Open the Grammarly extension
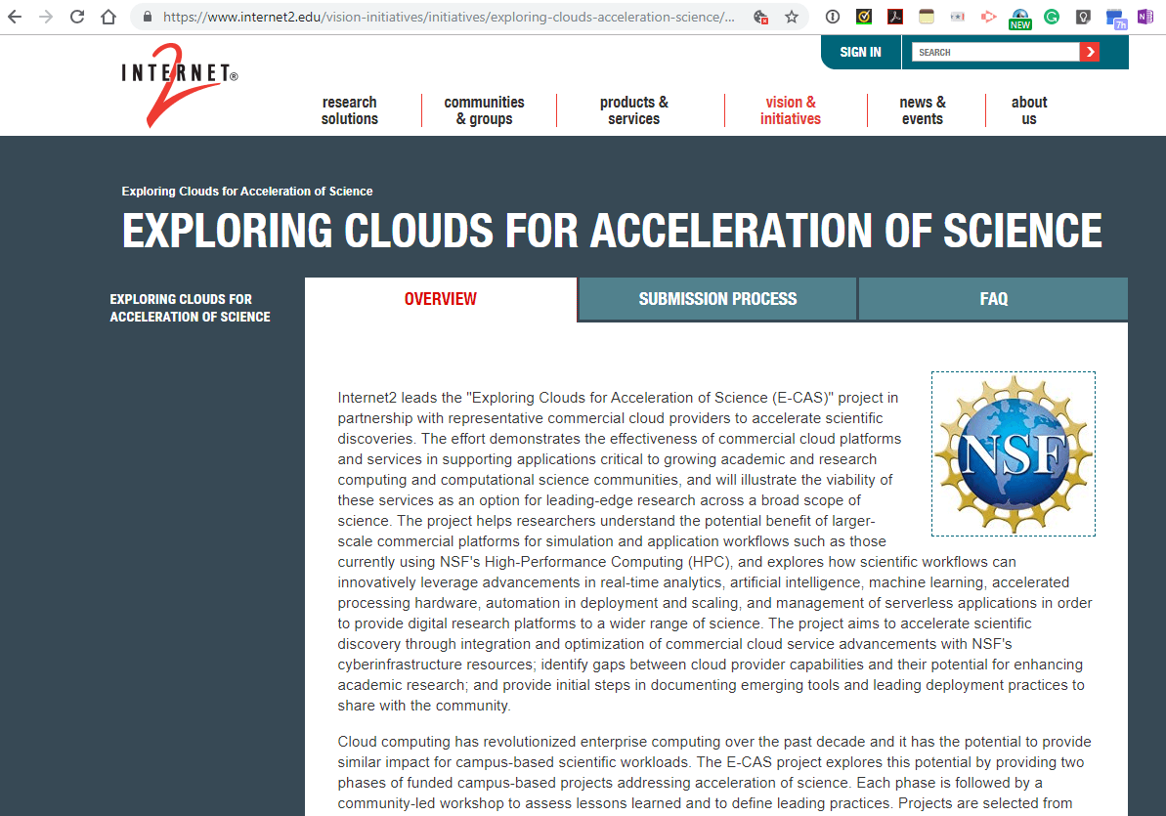 pos(1052,17)
